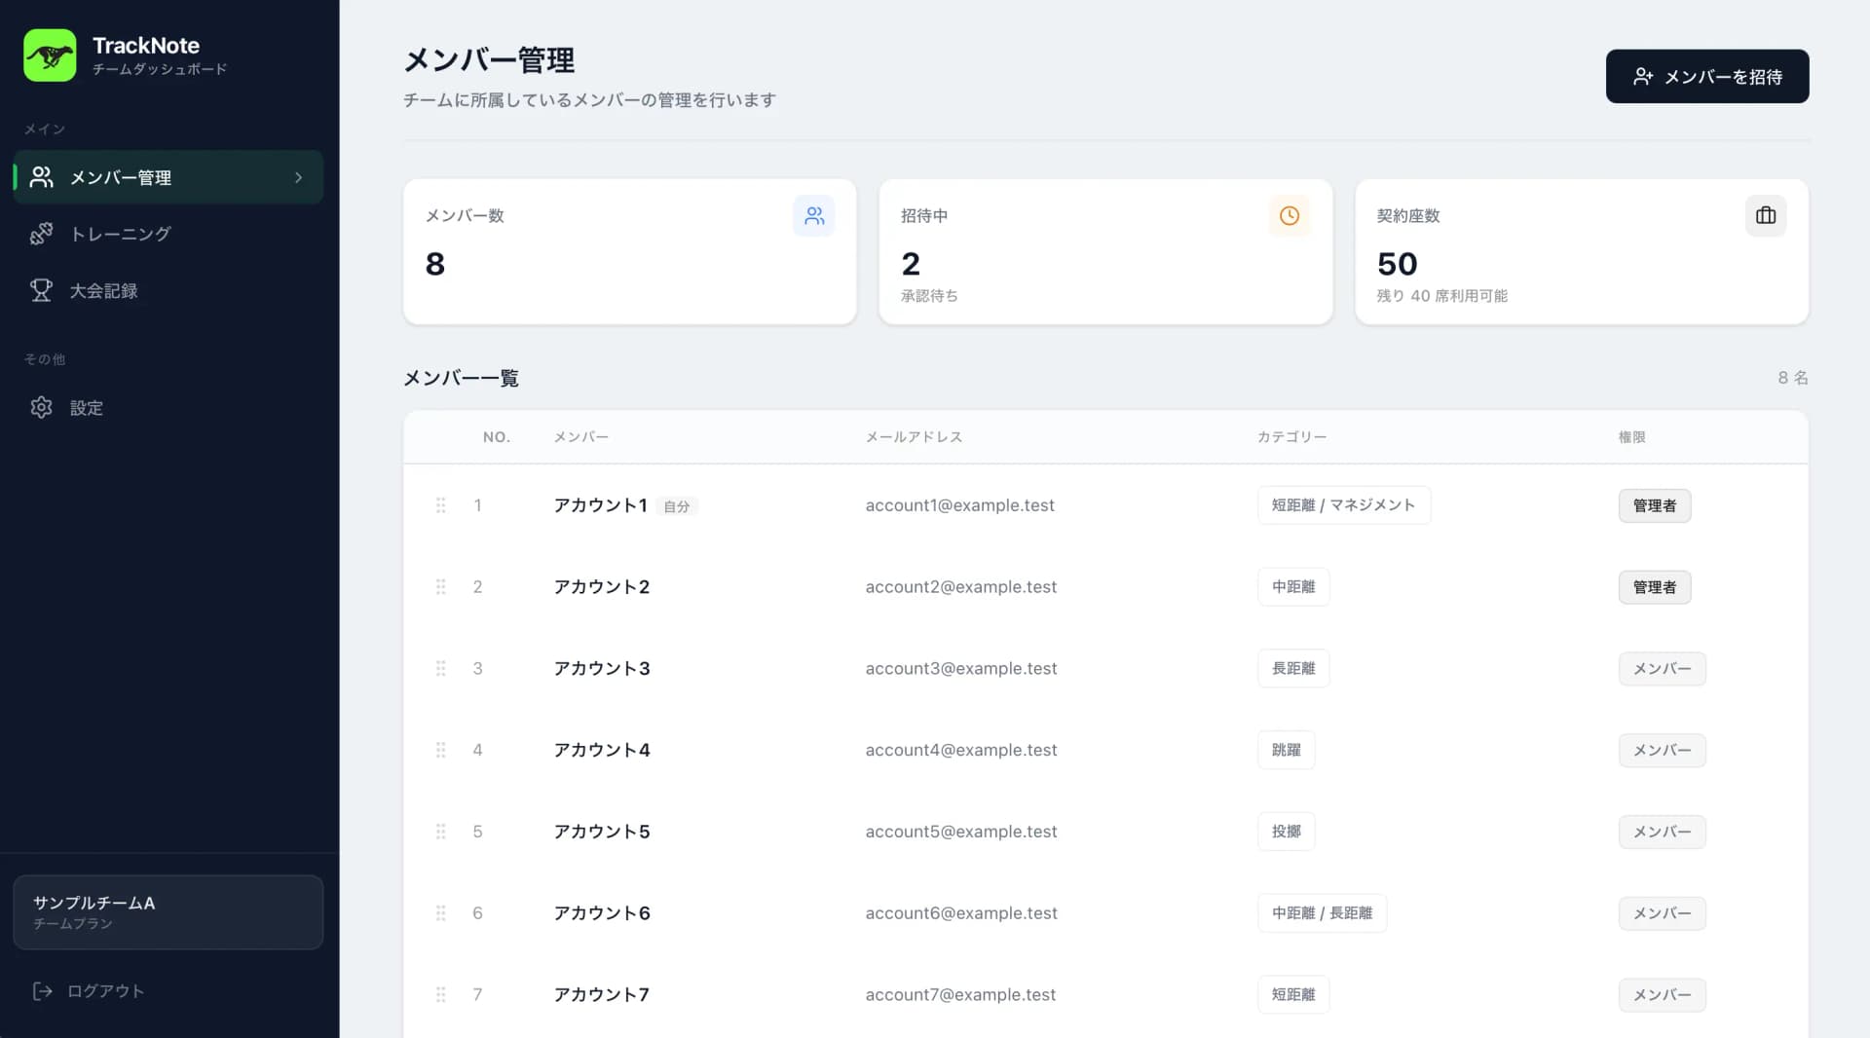Click the people icon on メンバー数 card

[x=814, y=215]
